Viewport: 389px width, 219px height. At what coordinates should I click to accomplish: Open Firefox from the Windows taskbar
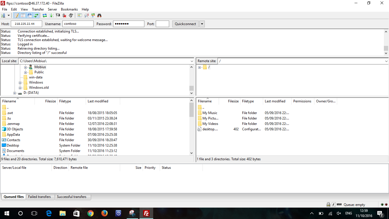tap(105, 213)
